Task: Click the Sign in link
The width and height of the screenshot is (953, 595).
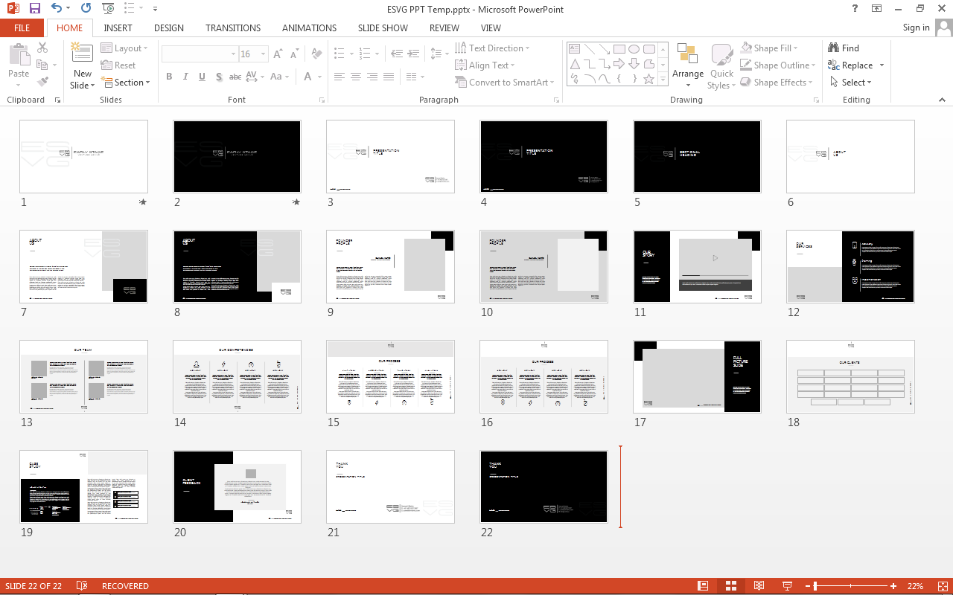Action: pos(916,28)
